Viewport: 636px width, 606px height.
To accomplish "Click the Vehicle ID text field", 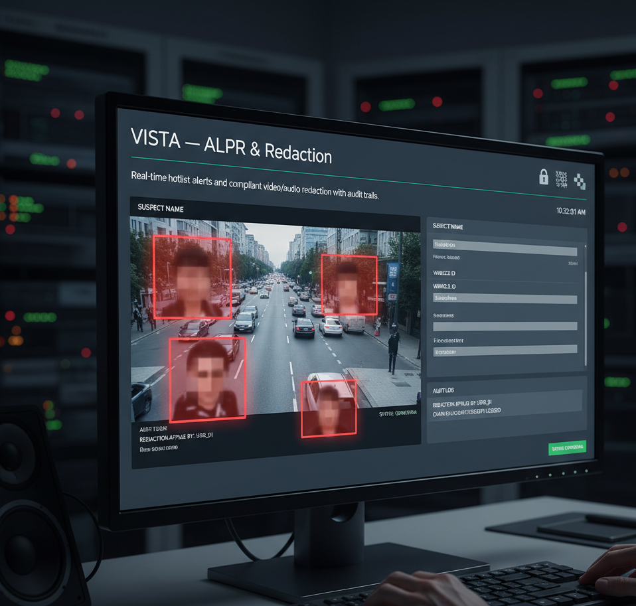I will coord(505,298).
